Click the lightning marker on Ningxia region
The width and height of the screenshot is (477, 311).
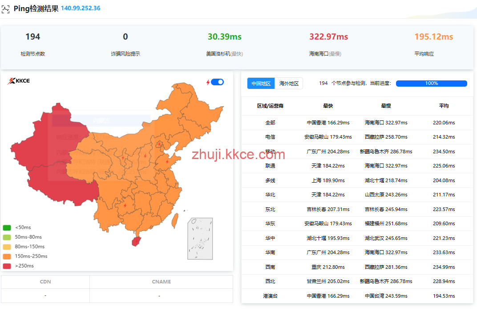pyautogui.click(x=123, y=157)
